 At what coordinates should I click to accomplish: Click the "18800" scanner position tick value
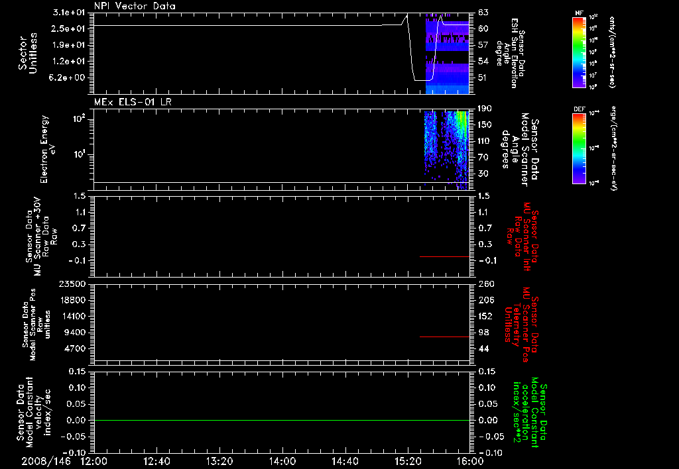pyautogui.click(x=72, y=300)
